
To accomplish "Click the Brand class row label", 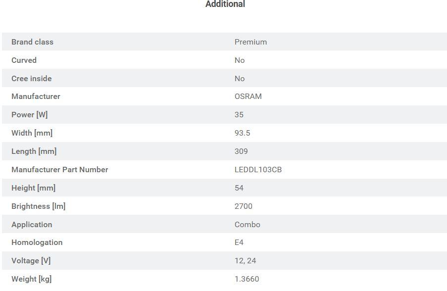I will pos(32,42).
